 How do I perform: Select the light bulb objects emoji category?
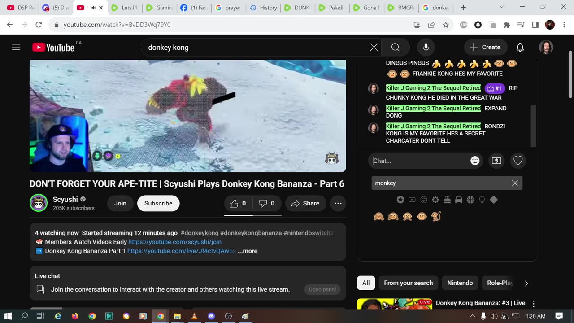click(482, 200)
